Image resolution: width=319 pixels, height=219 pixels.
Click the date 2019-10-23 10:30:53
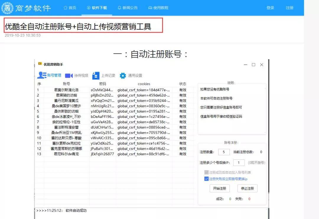click(22, 35)
